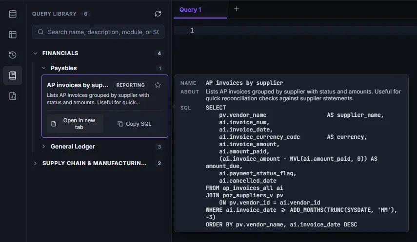Click the card description text about AP invoices
The image size is (417, 242).
point(98,99)
